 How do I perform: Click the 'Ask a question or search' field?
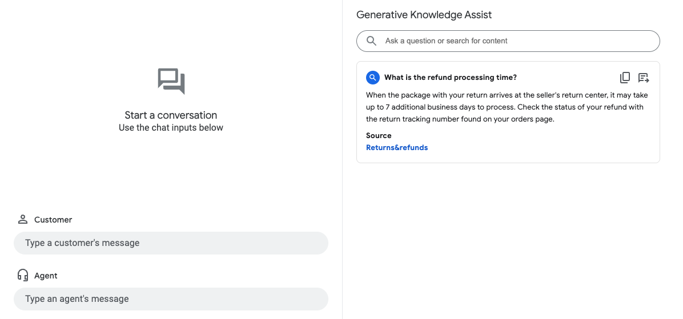(x=514, y=41)
